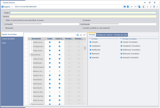Toggle the Modificación permission checkbox

point(90,50)
